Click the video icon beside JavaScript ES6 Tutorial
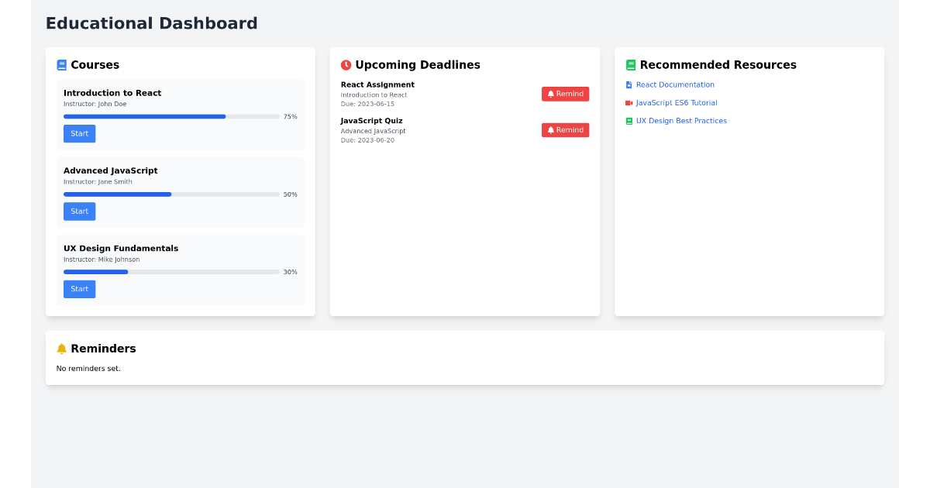 tap(629, 102)
